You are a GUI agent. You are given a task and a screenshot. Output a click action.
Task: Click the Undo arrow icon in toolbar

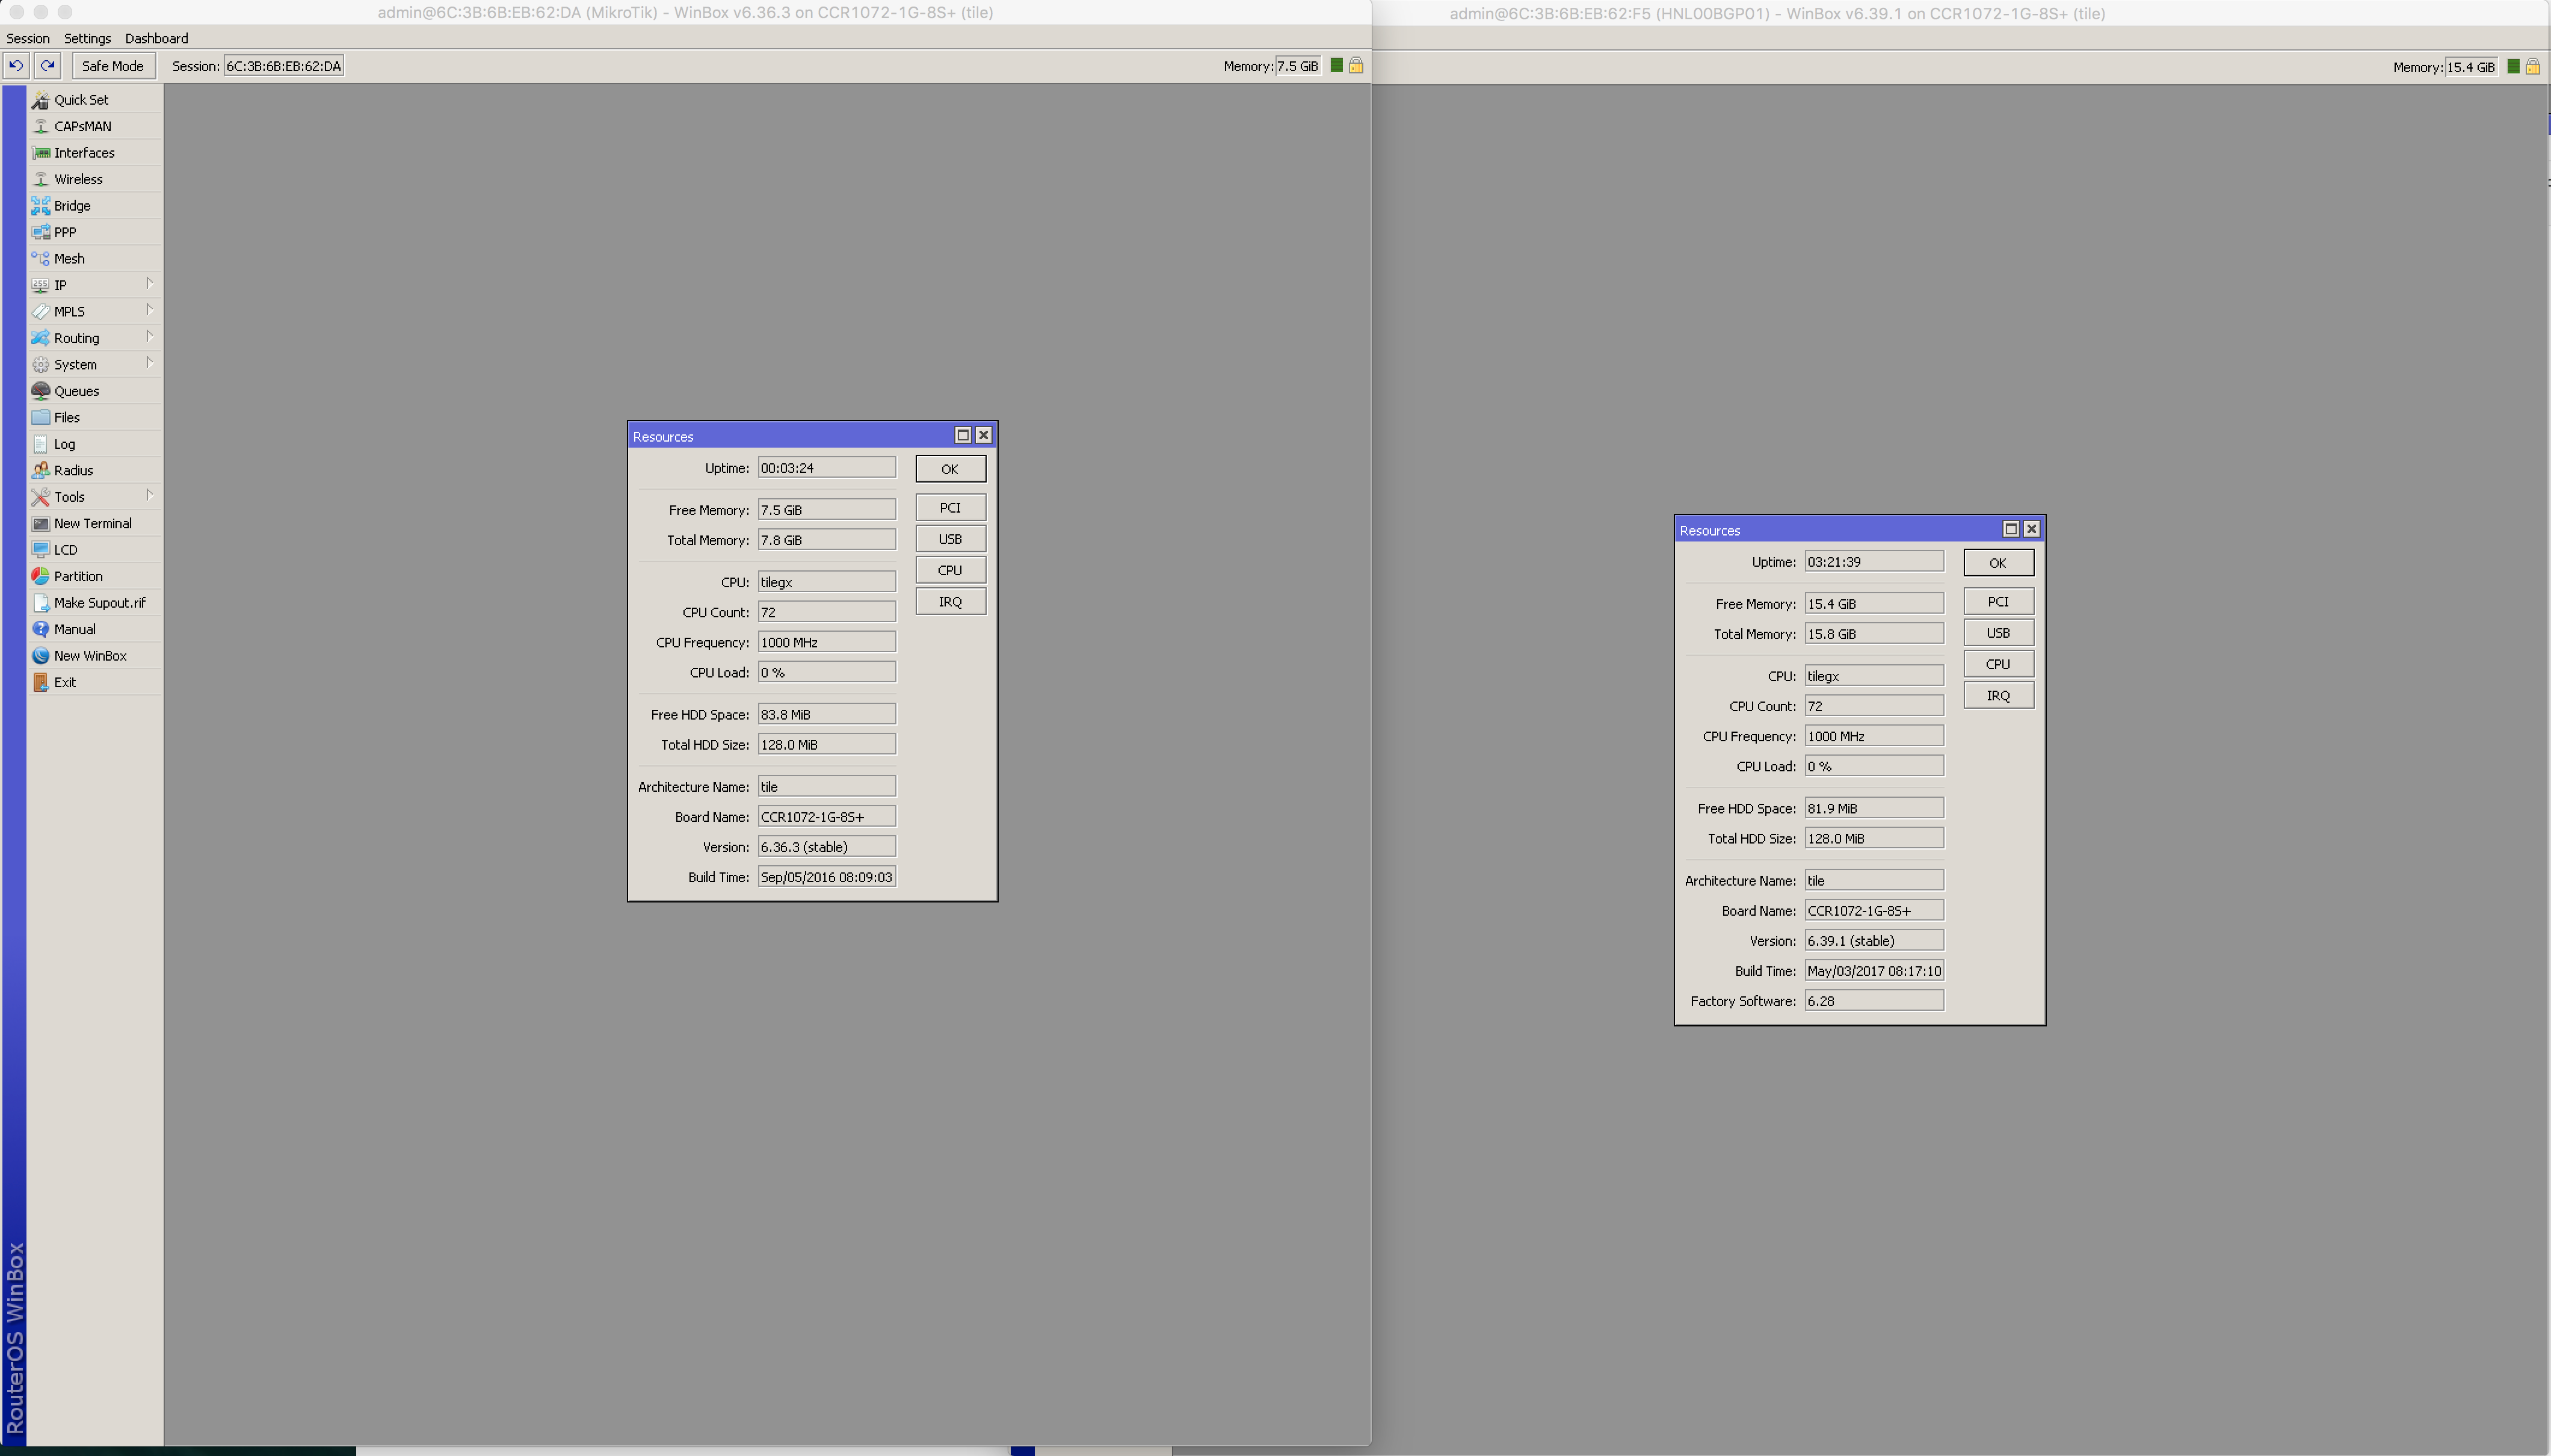tap(16, 66)
